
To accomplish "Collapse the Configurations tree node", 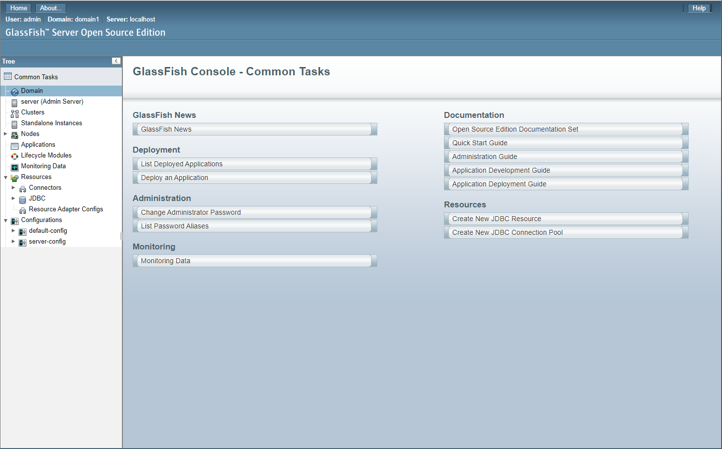I will click(x=5, y=220).
